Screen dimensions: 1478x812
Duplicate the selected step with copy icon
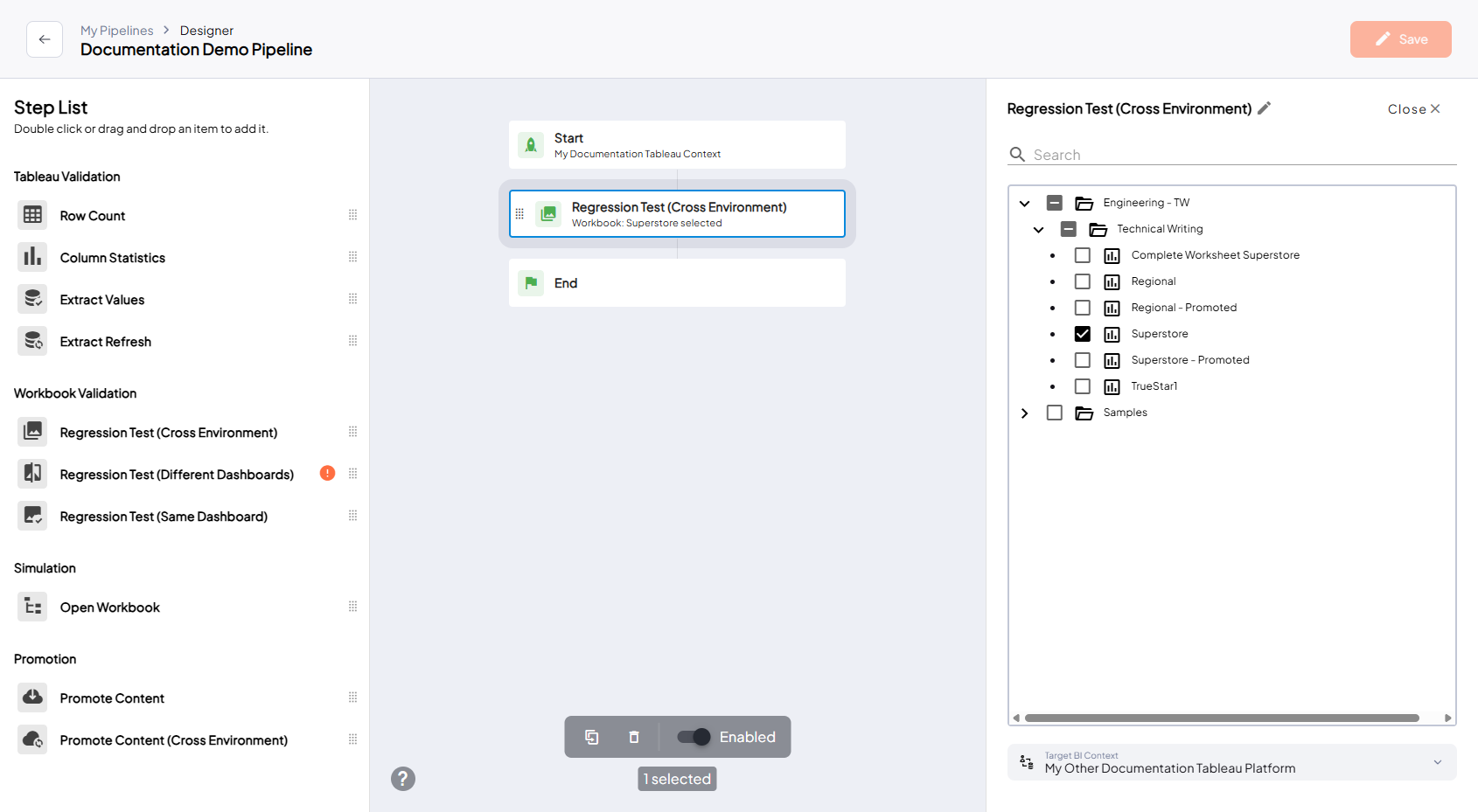(x=592, y=737)
